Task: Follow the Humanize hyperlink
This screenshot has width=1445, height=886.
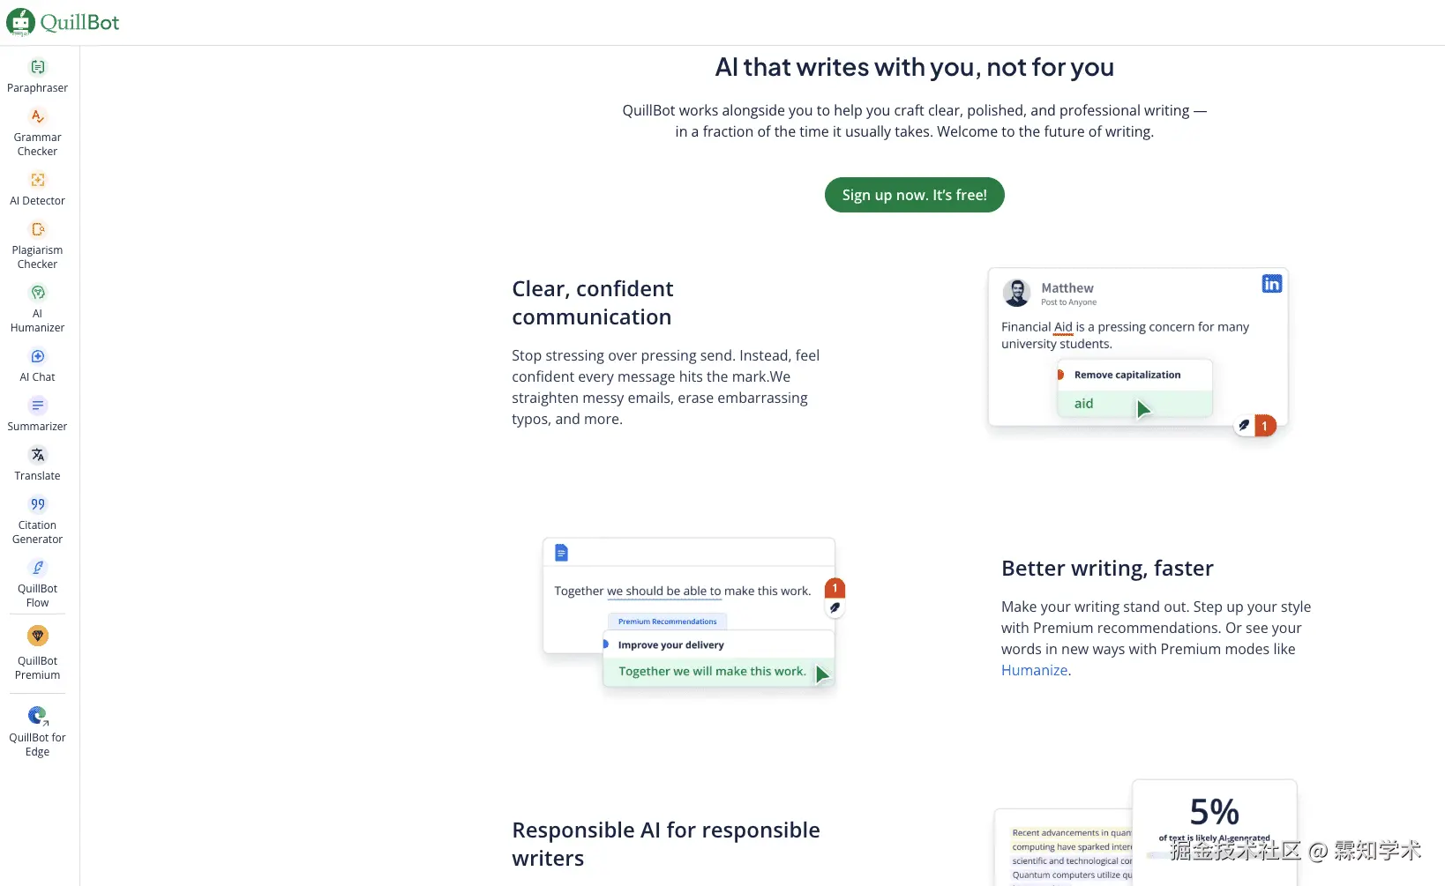Action: [1034, 670]
